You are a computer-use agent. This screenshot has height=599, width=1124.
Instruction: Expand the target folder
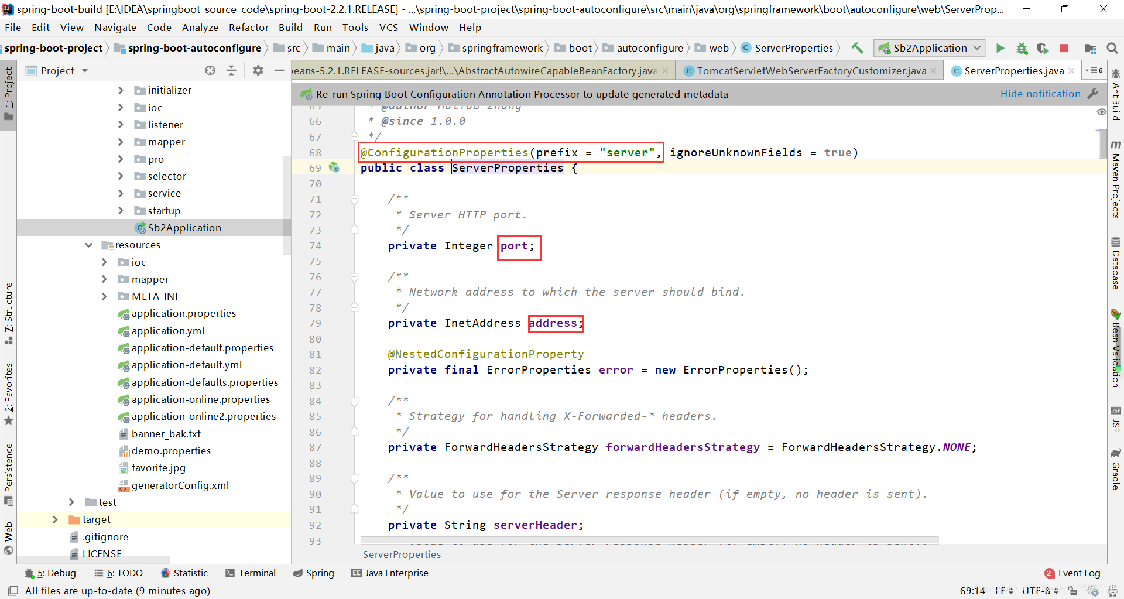click(55, 519)
